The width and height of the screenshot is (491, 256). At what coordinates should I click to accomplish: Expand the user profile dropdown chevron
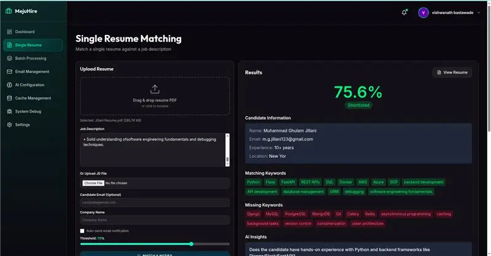[x=478, y=12]
